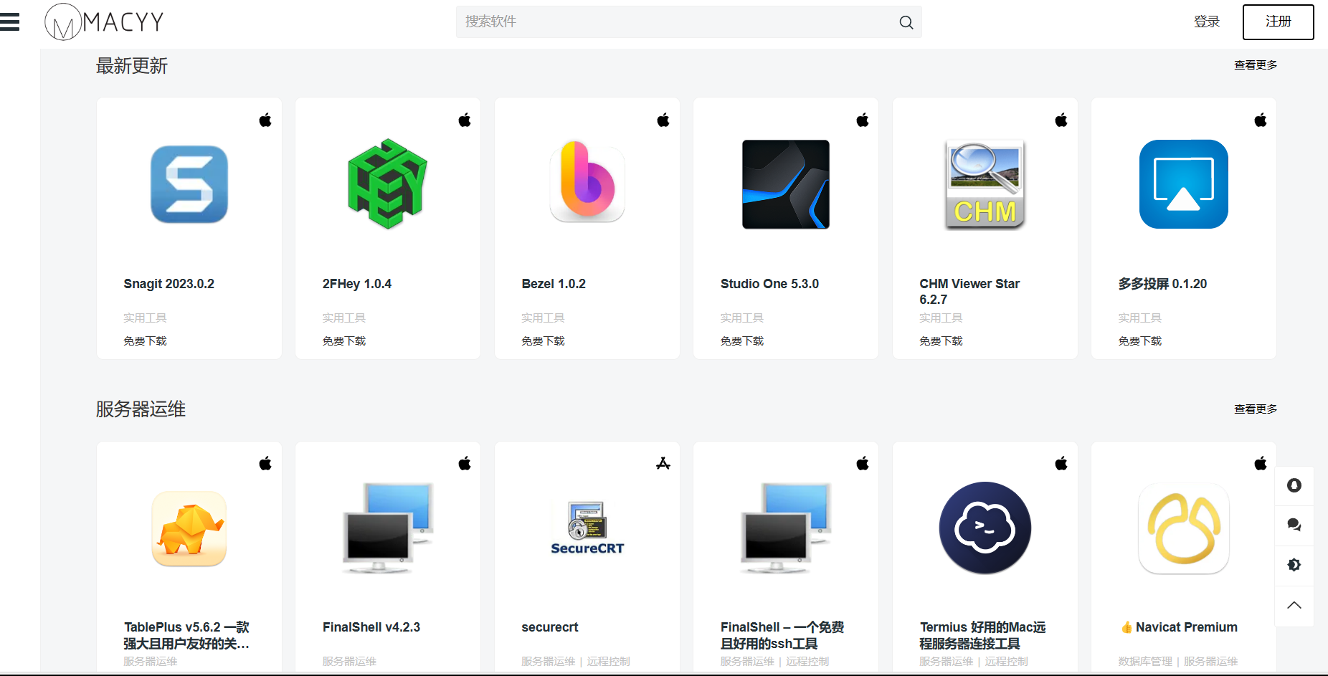The width and height of the screenshot is (1328, 676).
Task: Open the FinalShell v4.2.3 monitors icon
Action: [388, 528]
